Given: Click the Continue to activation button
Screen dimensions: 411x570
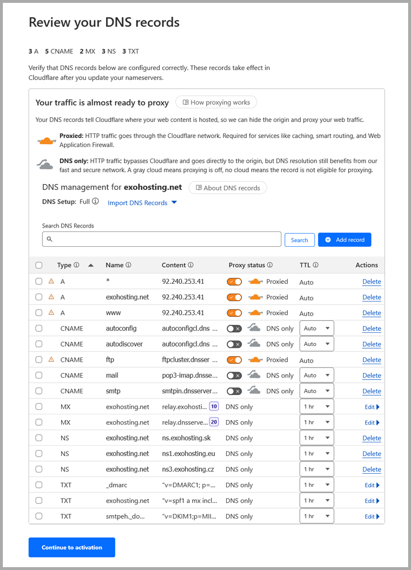Looking at the screenshot, I should (71, 547).
